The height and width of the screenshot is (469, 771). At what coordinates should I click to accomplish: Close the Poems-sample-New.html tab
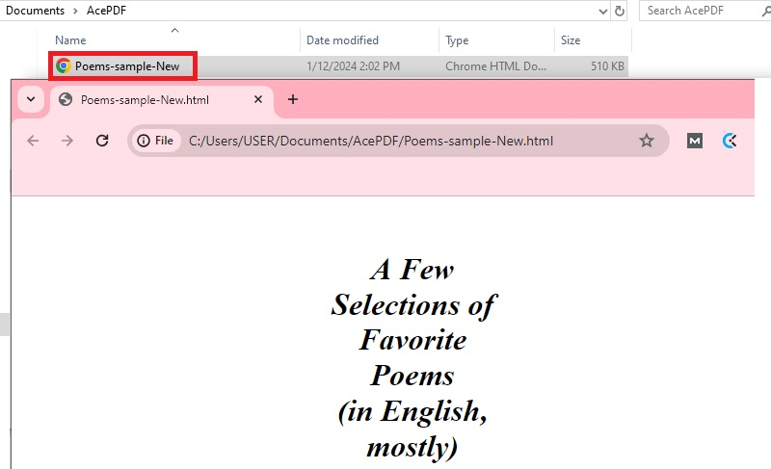point(258,100)
